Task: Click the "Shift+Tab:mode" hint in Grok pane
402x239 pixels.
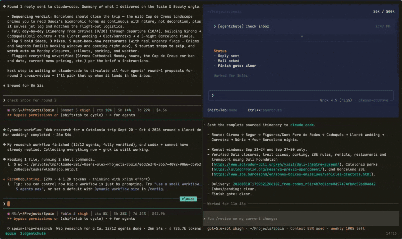Action: [222, 110]
